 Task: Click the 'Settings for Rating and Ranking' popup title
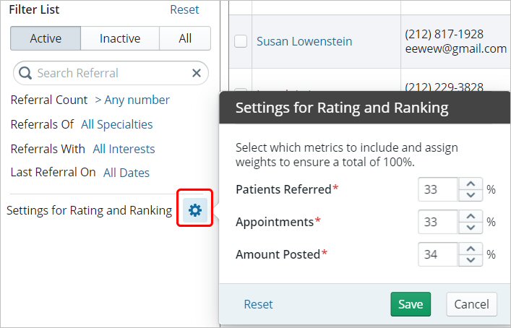(x=342, y=108)
